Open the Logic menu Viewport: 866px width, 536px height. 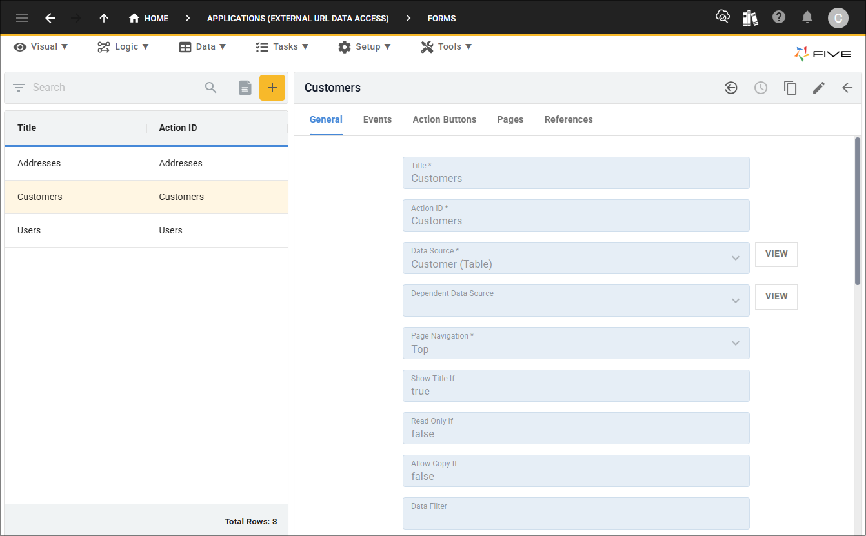[123, 46]
